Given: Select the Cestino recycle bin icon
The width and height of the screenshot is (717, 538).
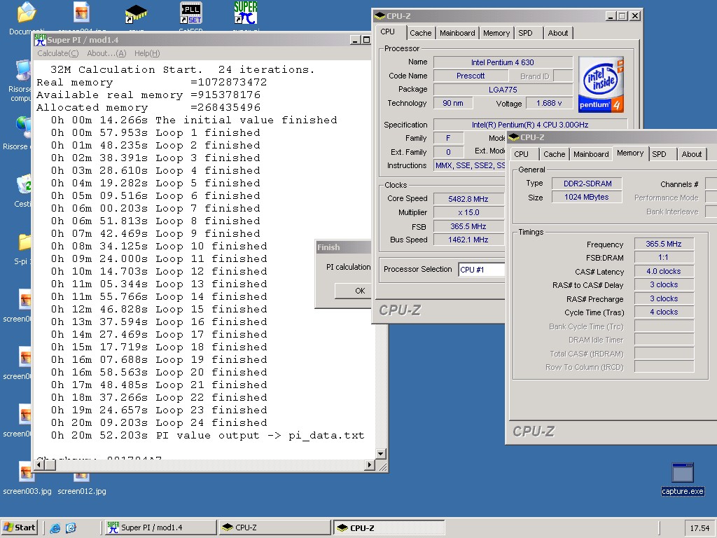Looking at the screenshot, I should (x=24, y=184).
